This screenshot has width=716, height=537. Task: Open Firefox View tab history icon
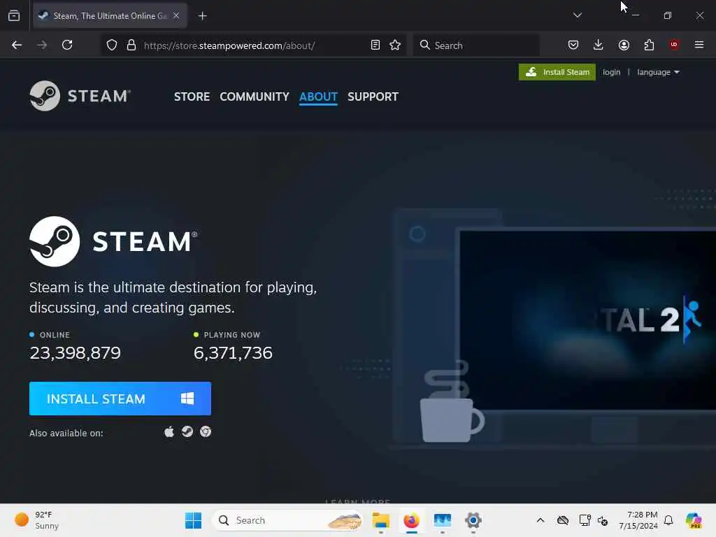(x=14, y=16)
